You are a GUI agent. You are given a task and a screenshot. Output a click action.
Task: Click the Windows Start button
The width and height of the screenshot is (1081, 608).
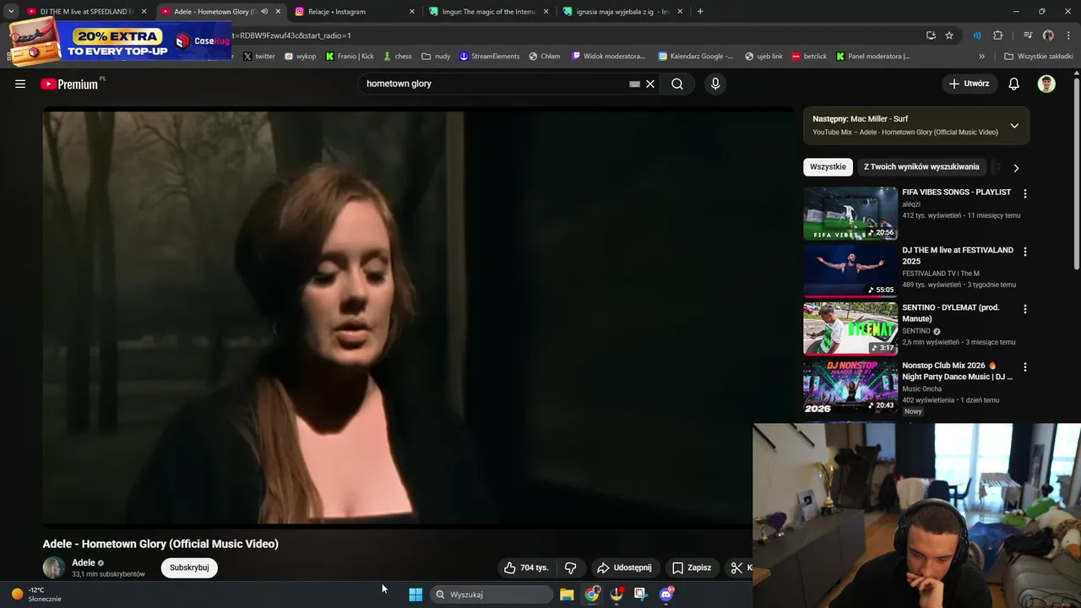(x=416, y=594)
